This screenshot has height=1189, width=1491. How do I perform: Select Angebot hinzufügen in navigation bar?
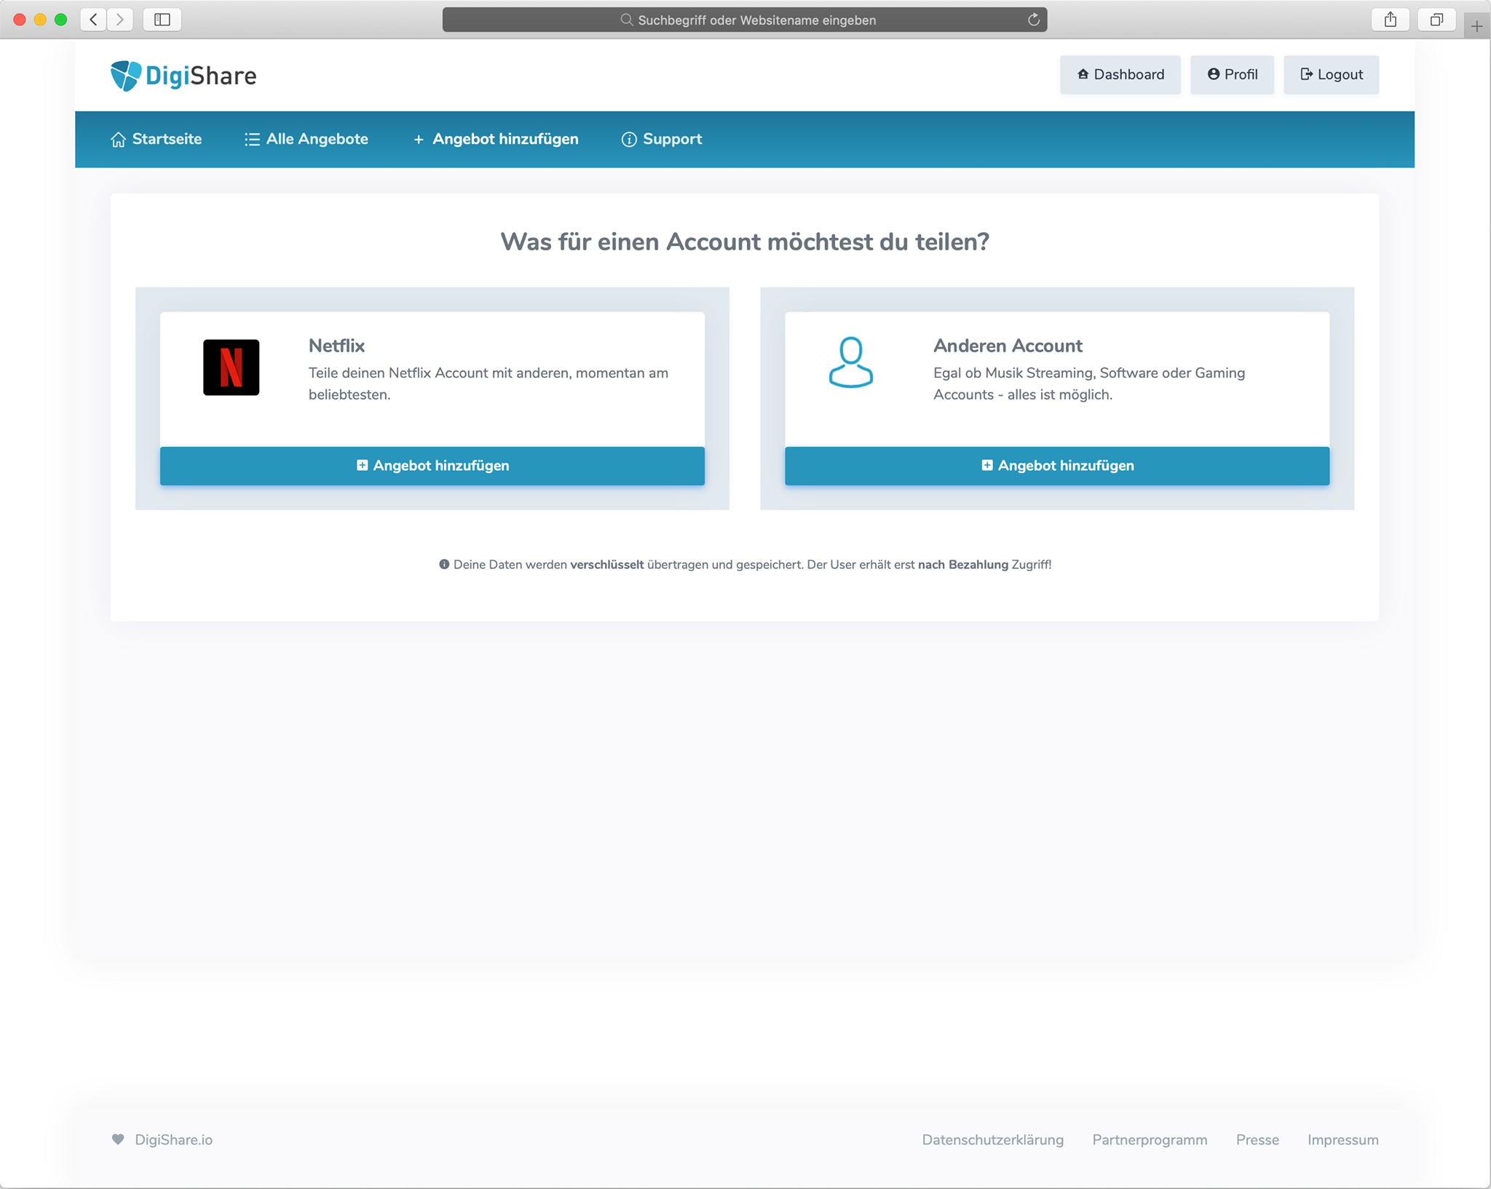(496, 139)
